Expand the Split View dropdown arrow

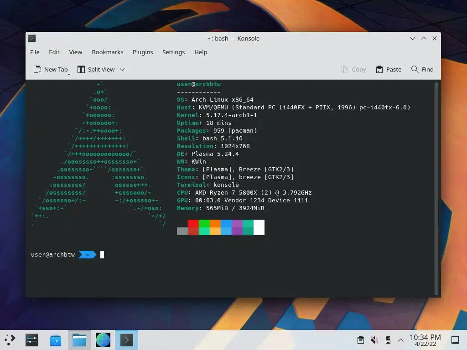[122, 70]
